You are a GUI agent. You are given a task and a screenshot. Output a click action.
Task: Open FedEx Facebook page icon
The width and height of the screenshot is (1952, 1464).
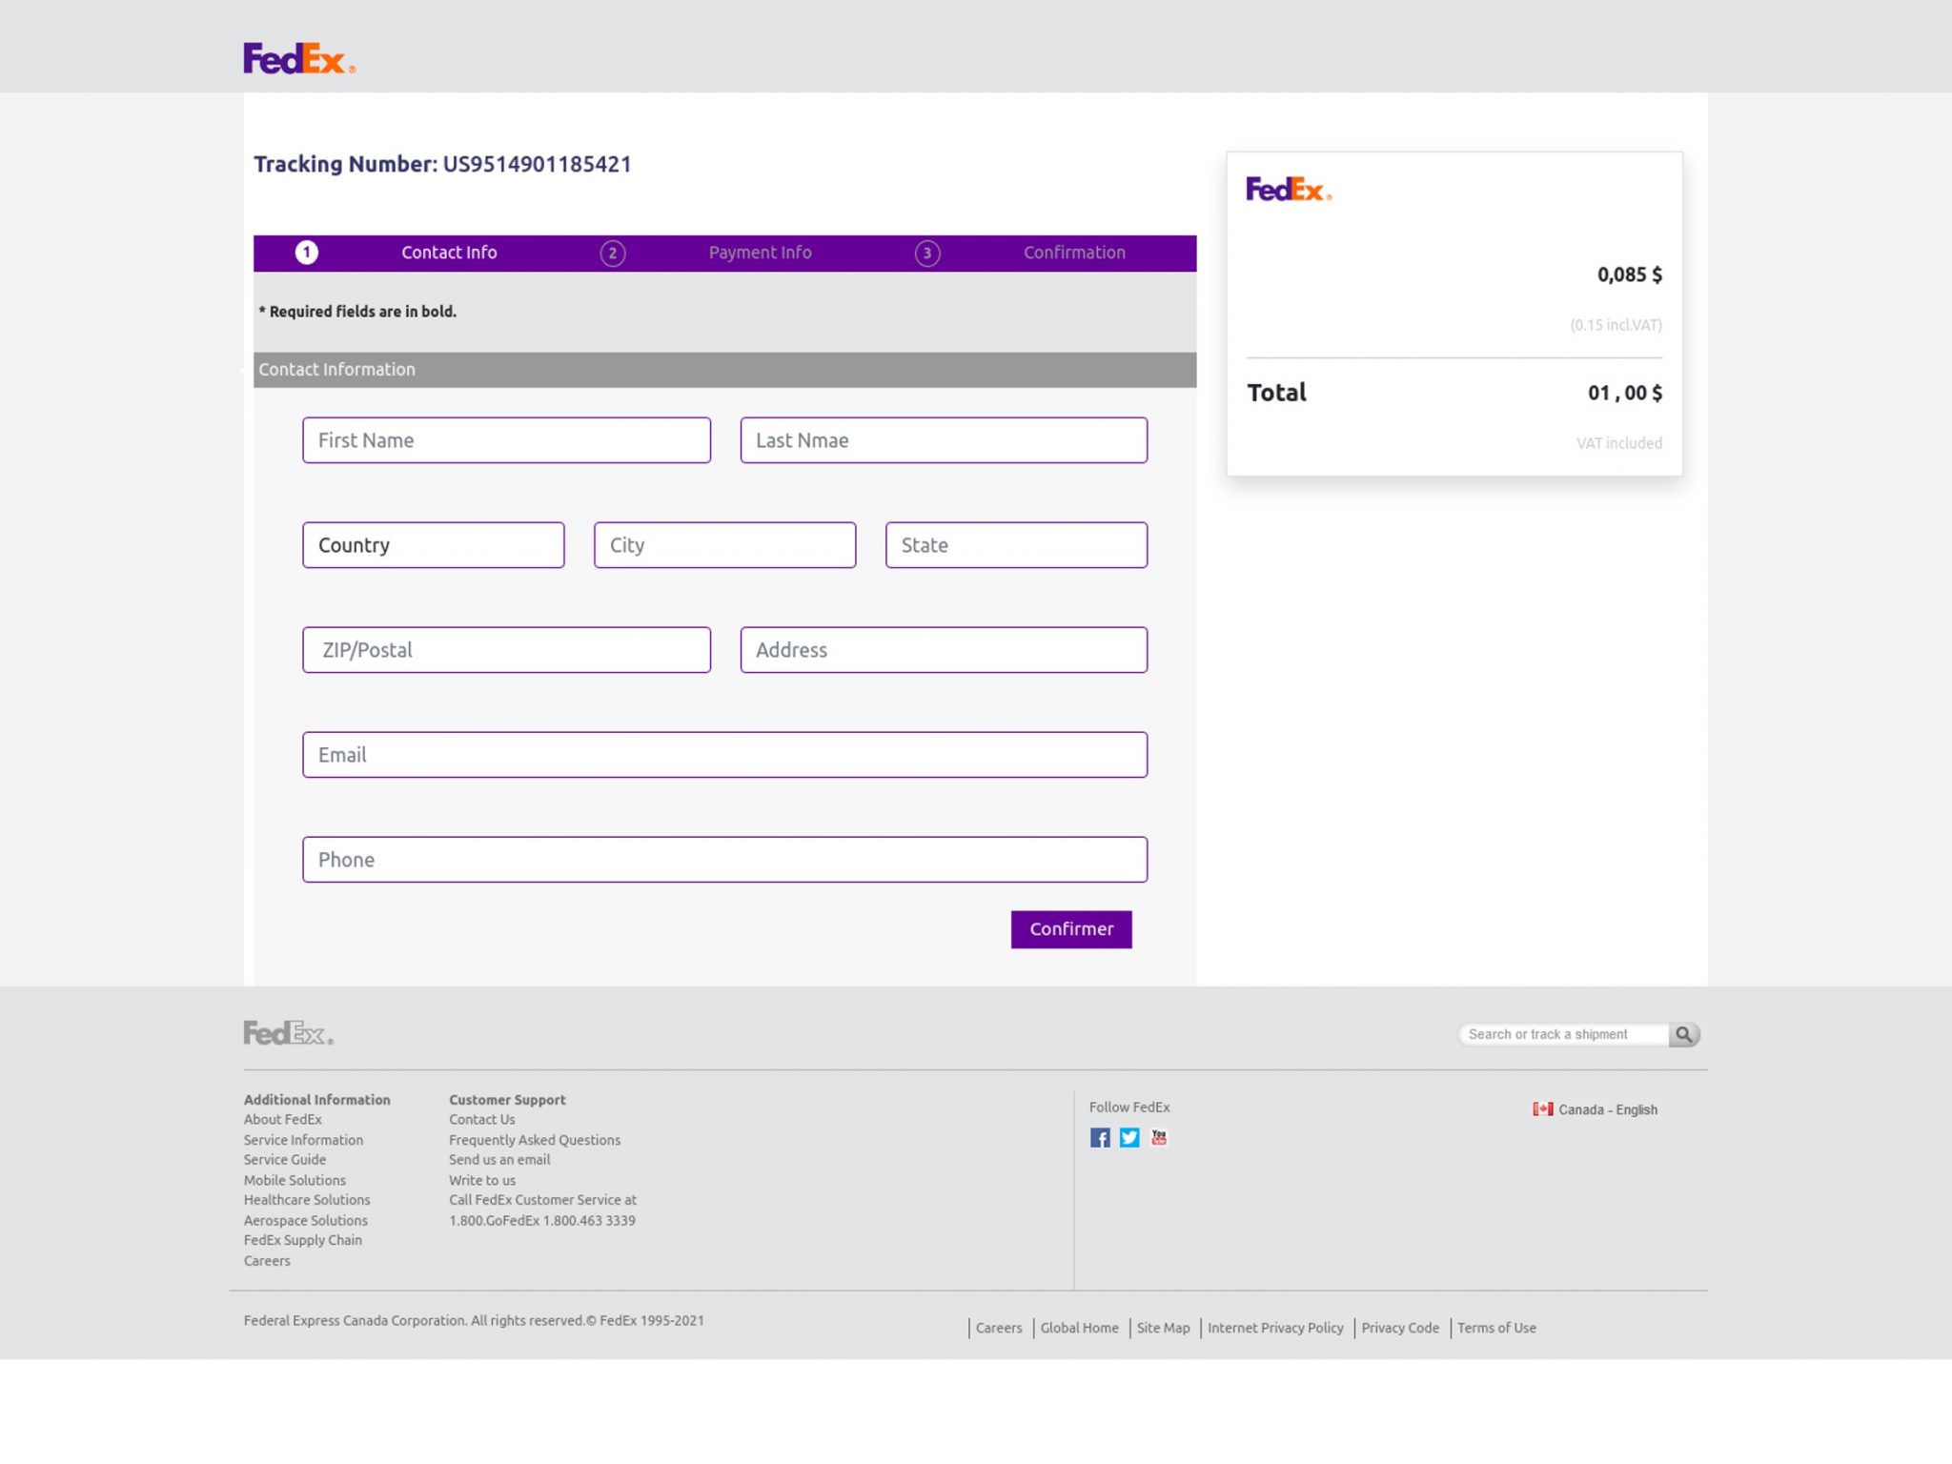click(x=1100, y=1138)
